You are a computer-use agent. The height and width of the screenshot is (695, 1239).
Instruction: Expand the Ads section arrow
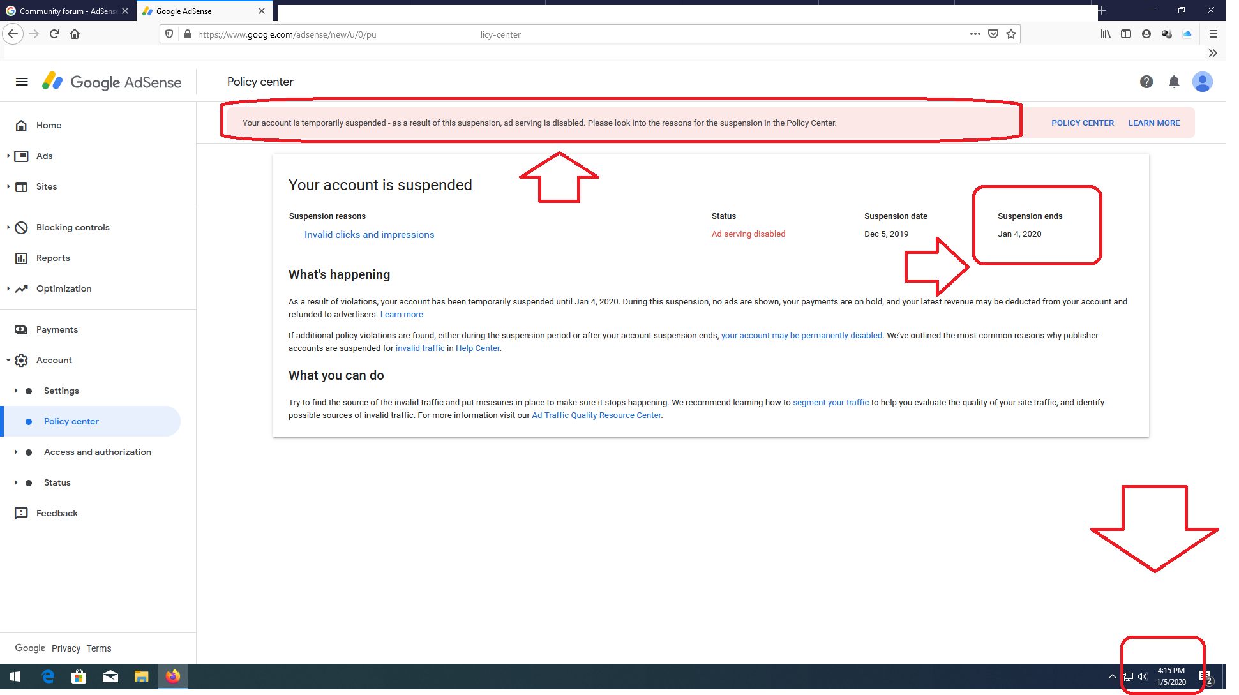point(8,156)
